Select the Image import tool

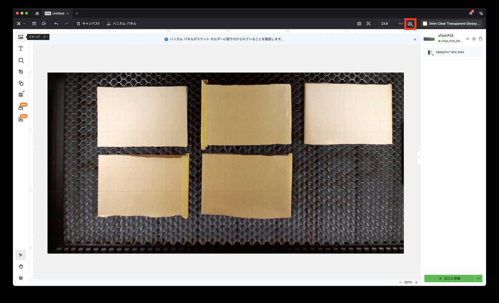pos(20,37)
